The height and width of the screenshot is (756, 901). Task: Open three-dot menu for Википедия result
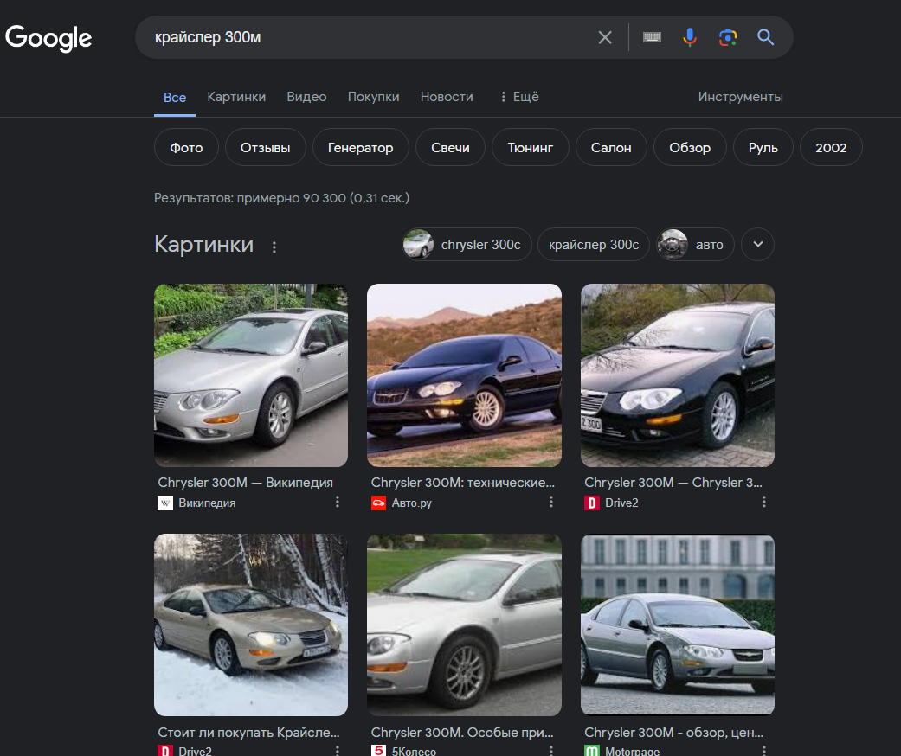tap(338, 502)
